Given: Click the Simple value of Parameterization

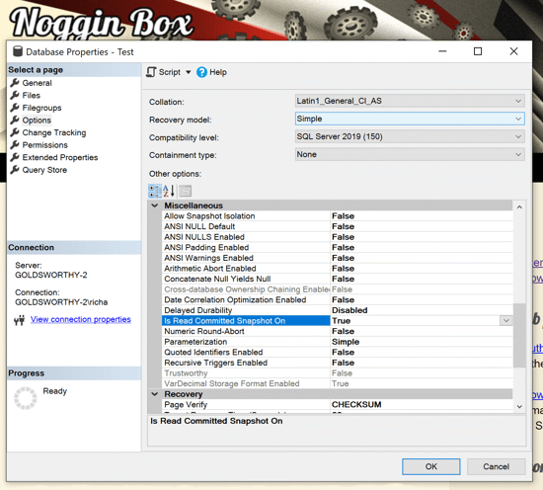Looking at the screenshot, I should point(346,342).
